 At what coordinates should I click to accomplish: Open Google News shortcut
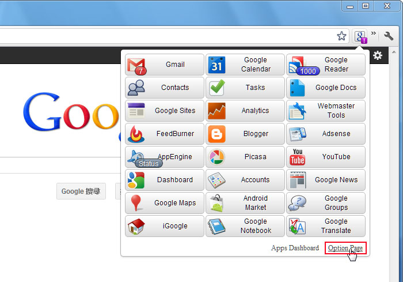click(326, 180)
